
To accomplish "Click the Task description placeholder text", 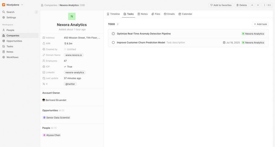I will click(176, 43).
